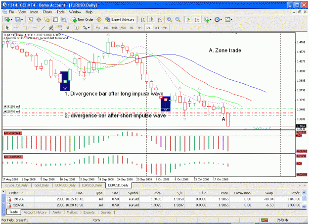Open the Charts menu
This screenshot has width=309, height=224.
click(x=47, y=12)
